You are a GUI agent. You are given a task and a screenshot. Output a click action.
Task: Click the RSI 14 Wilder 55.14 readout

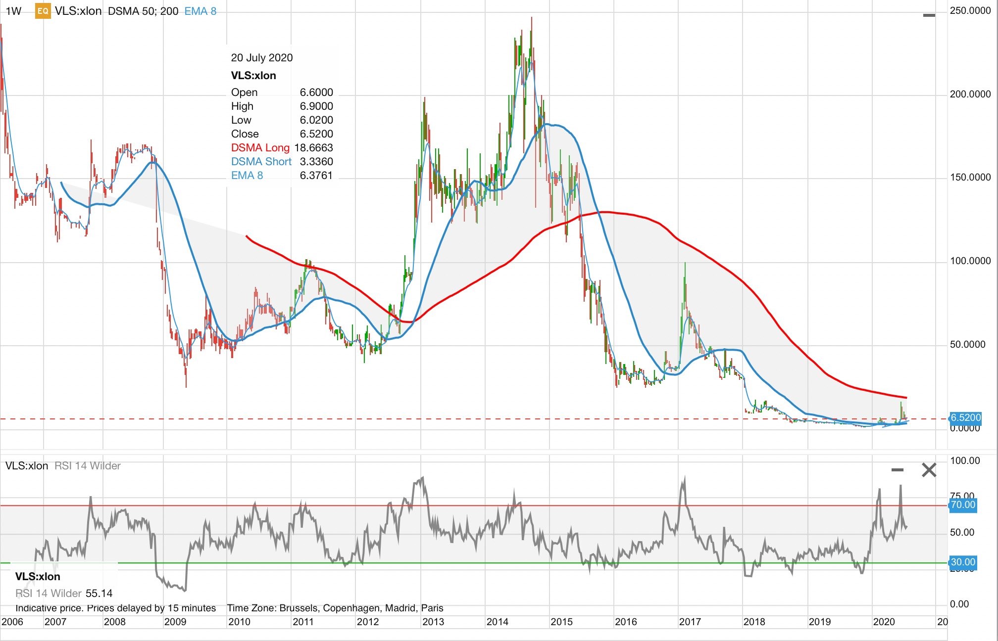(64, 593)
